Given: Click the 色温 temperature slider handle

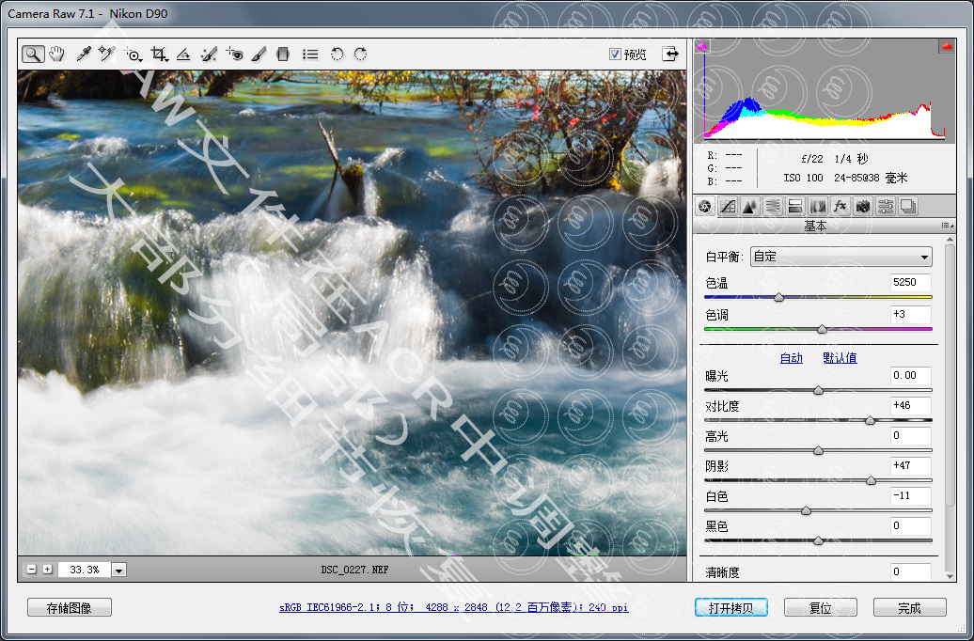Looking at the screenshot, I should pos(779,298).
